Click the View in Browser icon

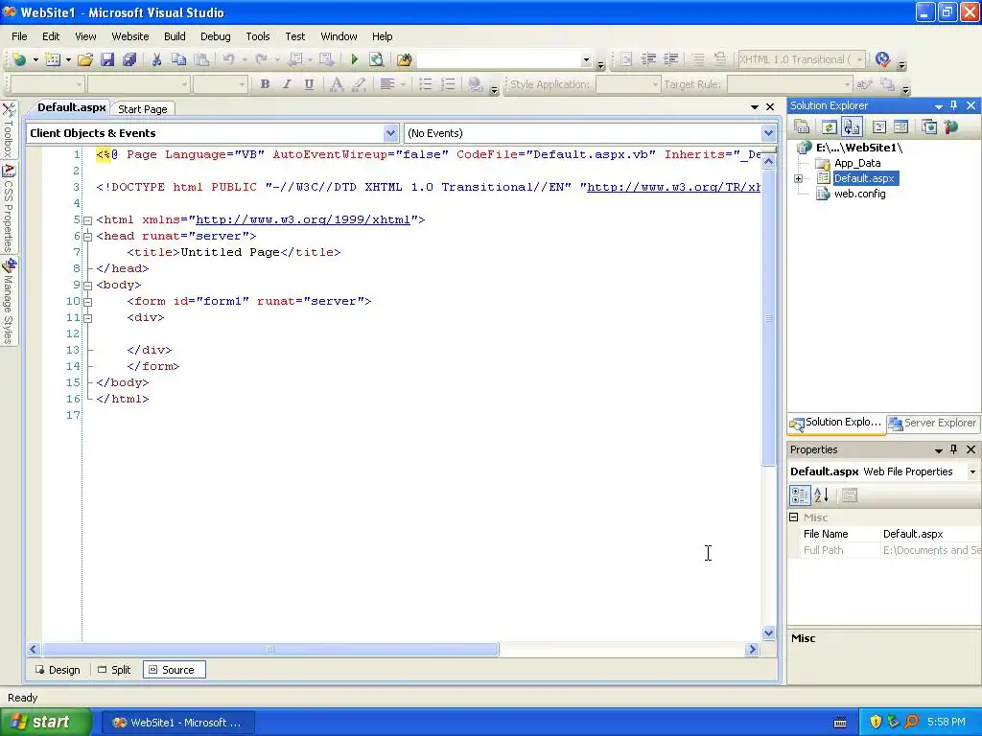[x=376, y=59]
